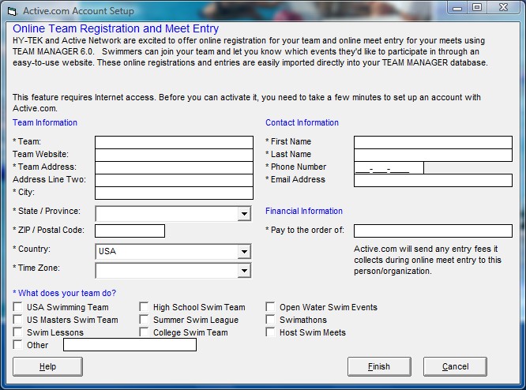Enable the College Swim Team checkbox
526x390 pixels.
144,332
